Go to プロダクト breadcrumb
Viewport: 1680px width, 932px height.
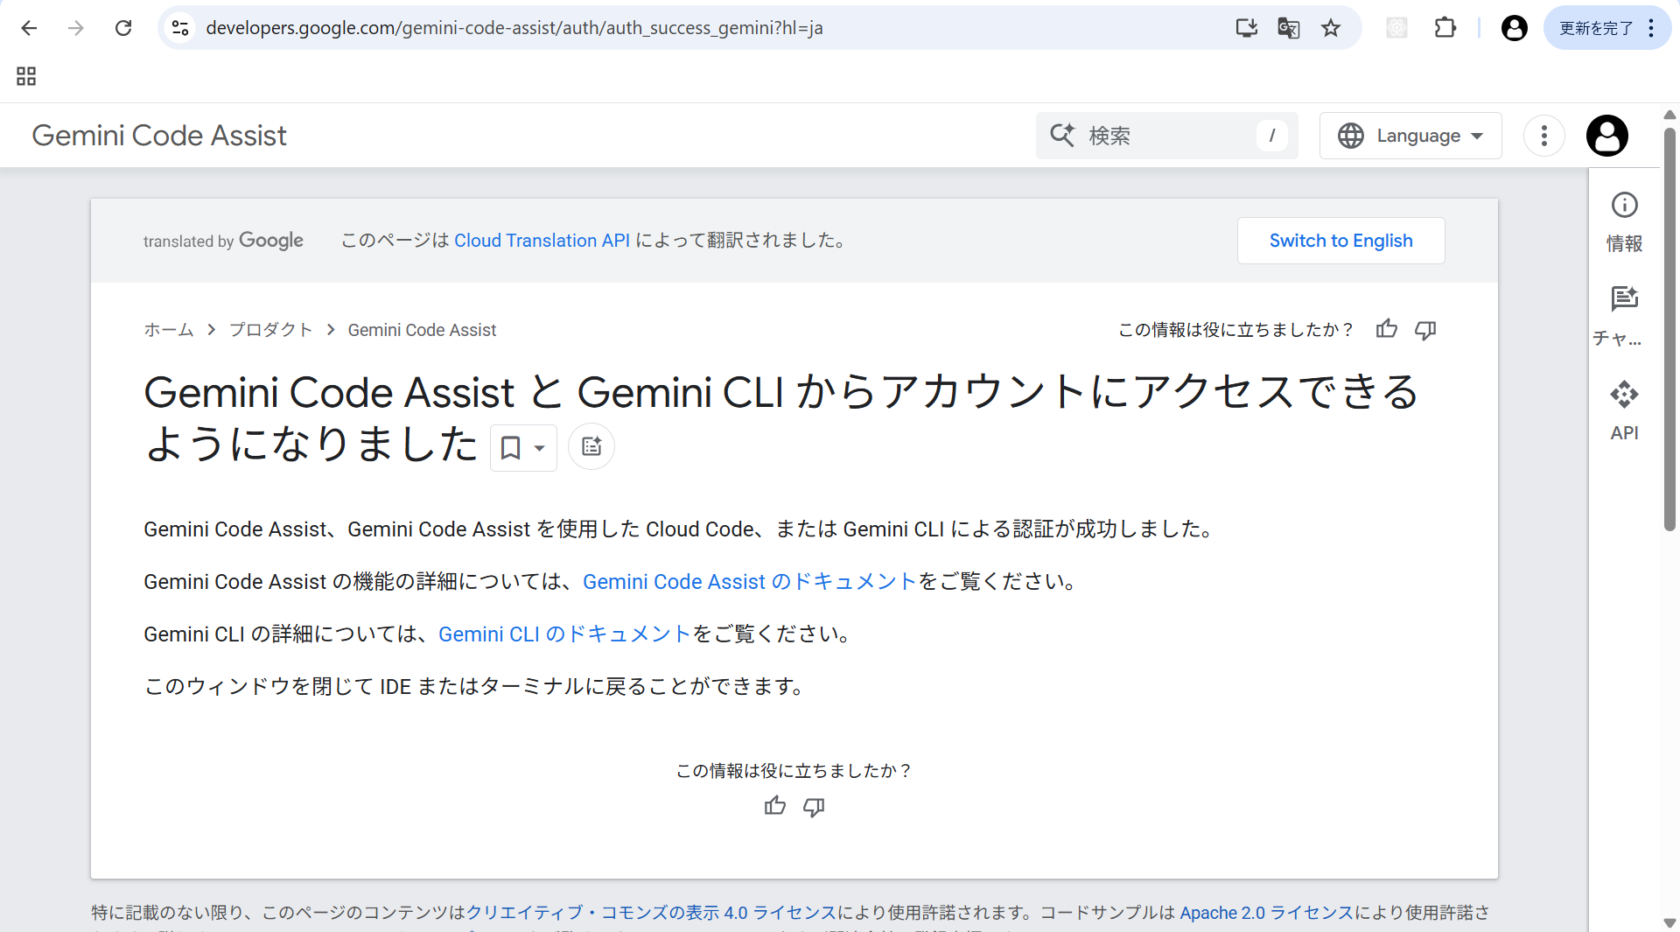(x=271, y=330)
